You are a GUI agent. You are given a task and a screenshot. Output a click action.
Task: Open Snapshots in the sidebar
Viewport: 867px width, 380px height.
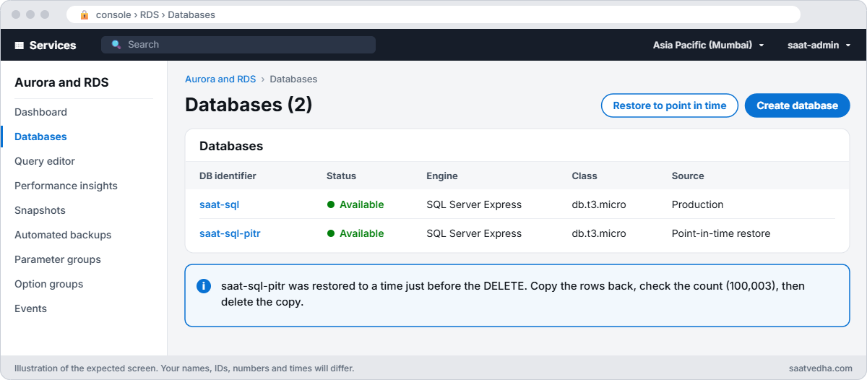pos(40,210)
